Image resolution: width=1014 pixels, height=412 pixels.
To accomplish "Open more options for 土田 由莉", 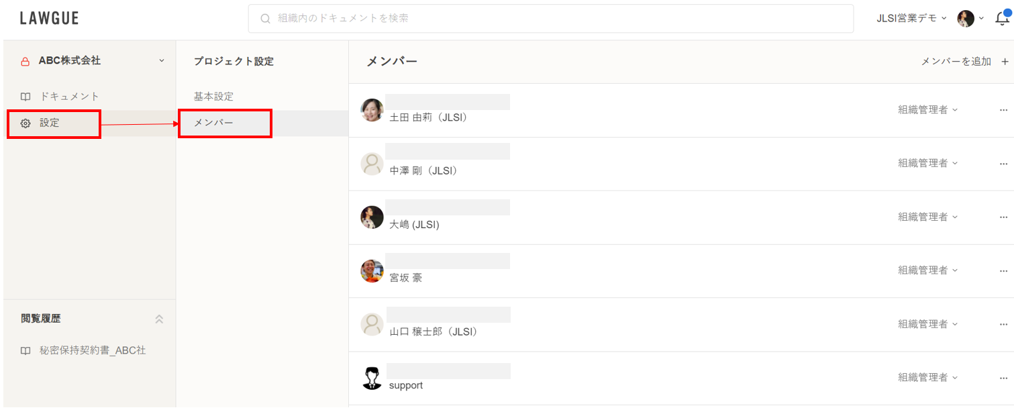I will coord(1003,110).
